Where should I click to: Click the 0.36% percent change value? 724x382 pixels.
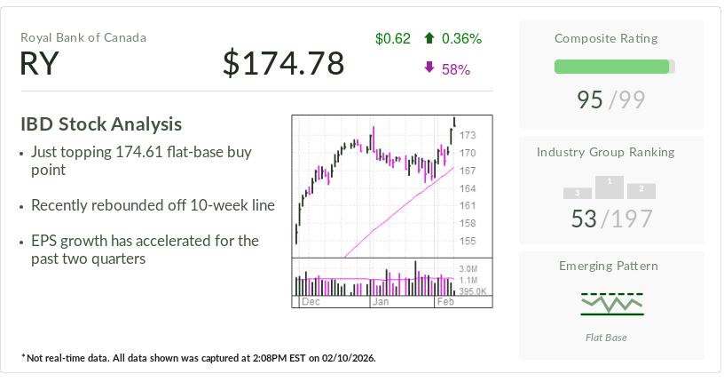pyautogui.click(x=461, y=38)
